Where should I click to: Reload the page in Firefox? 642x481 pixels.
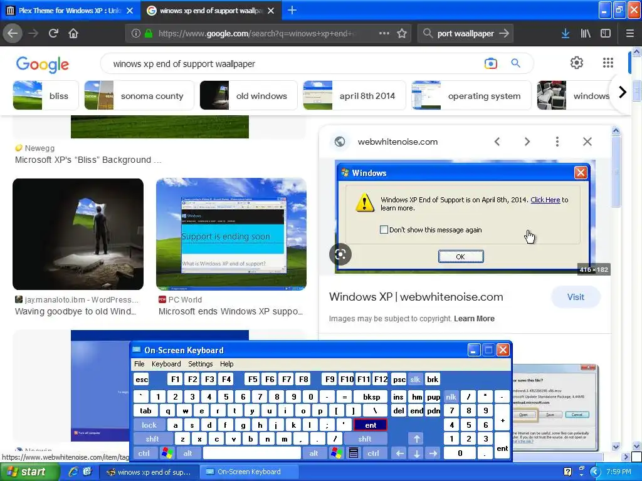click(x=54, y=33)
